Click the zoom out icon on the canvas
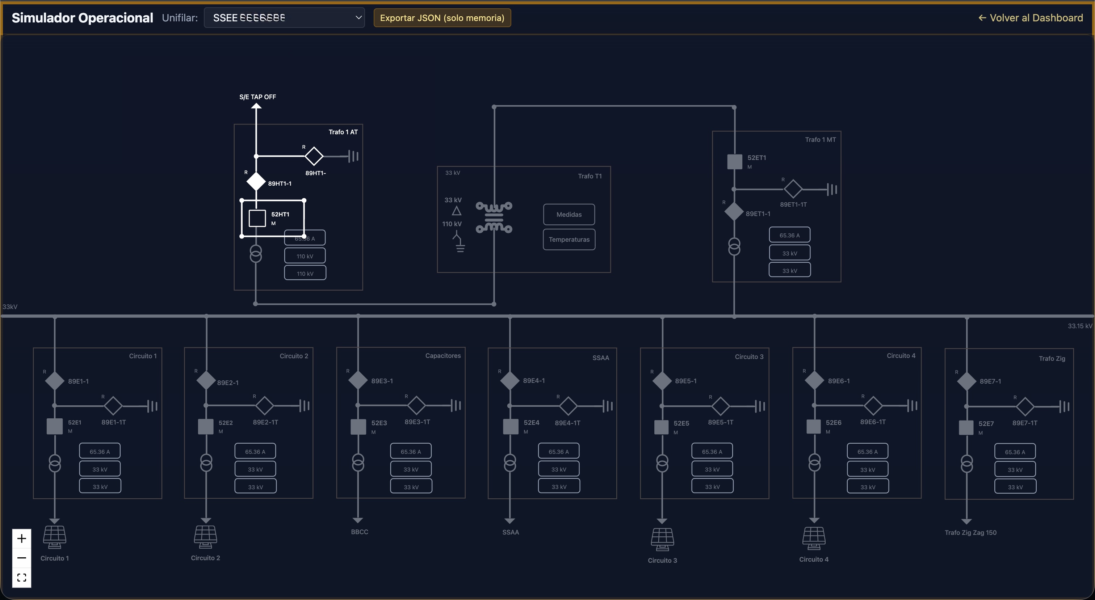Viewport: 1095px width, 600px height. pyautogui.click(x=22, y=558)
